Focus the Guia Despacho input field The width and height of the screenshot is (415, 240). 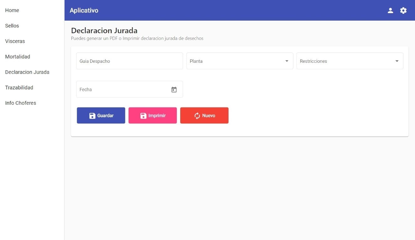click(129, 61)
